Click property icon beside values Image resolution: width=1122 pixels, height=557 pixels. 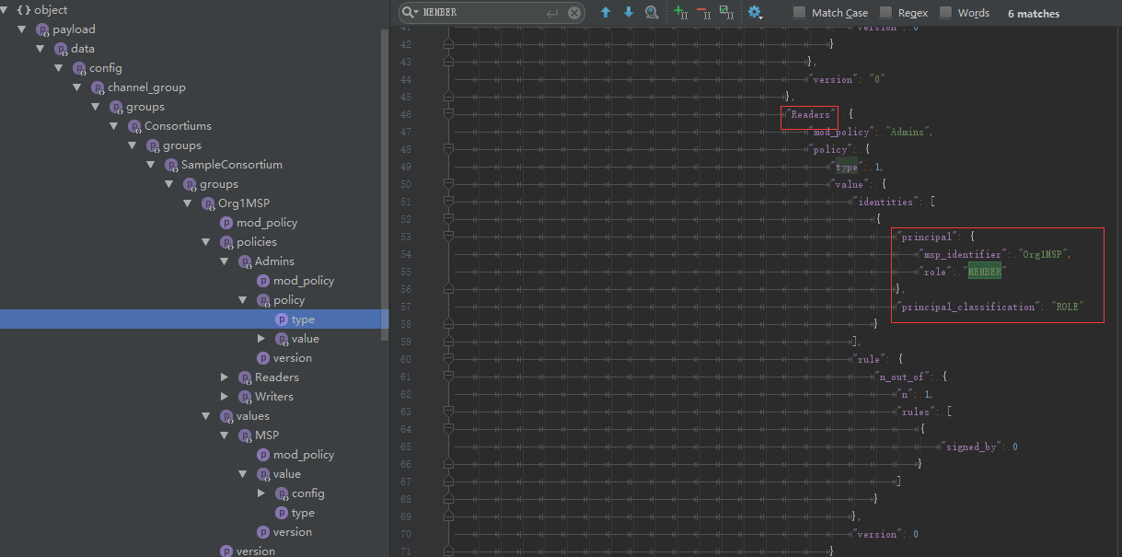[x=226, y=416]
